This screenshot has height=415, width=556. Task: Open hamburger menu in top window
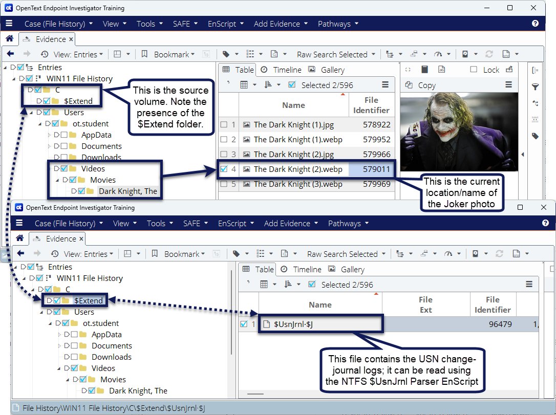(x=9, y=24)
